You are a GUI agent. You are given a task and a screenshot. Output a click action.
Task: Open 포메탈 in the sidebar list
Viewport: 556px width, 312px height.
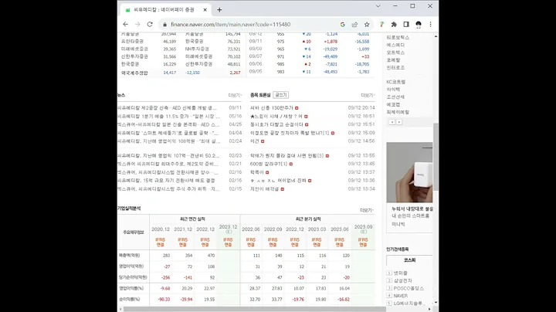click(393, 60)
